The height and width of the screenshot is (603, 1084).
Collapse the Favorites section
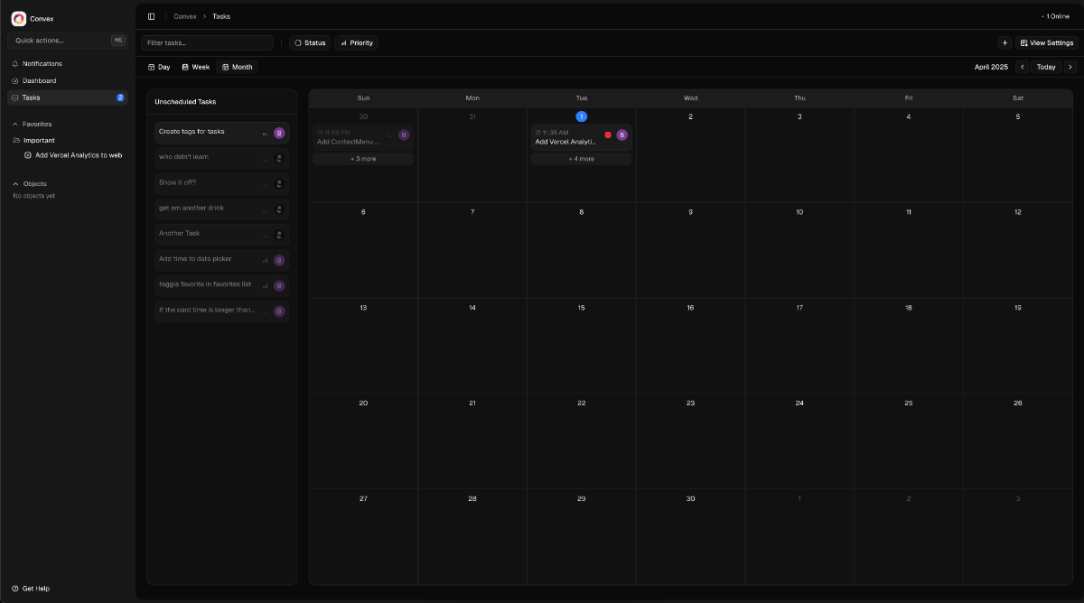(32, 124)
